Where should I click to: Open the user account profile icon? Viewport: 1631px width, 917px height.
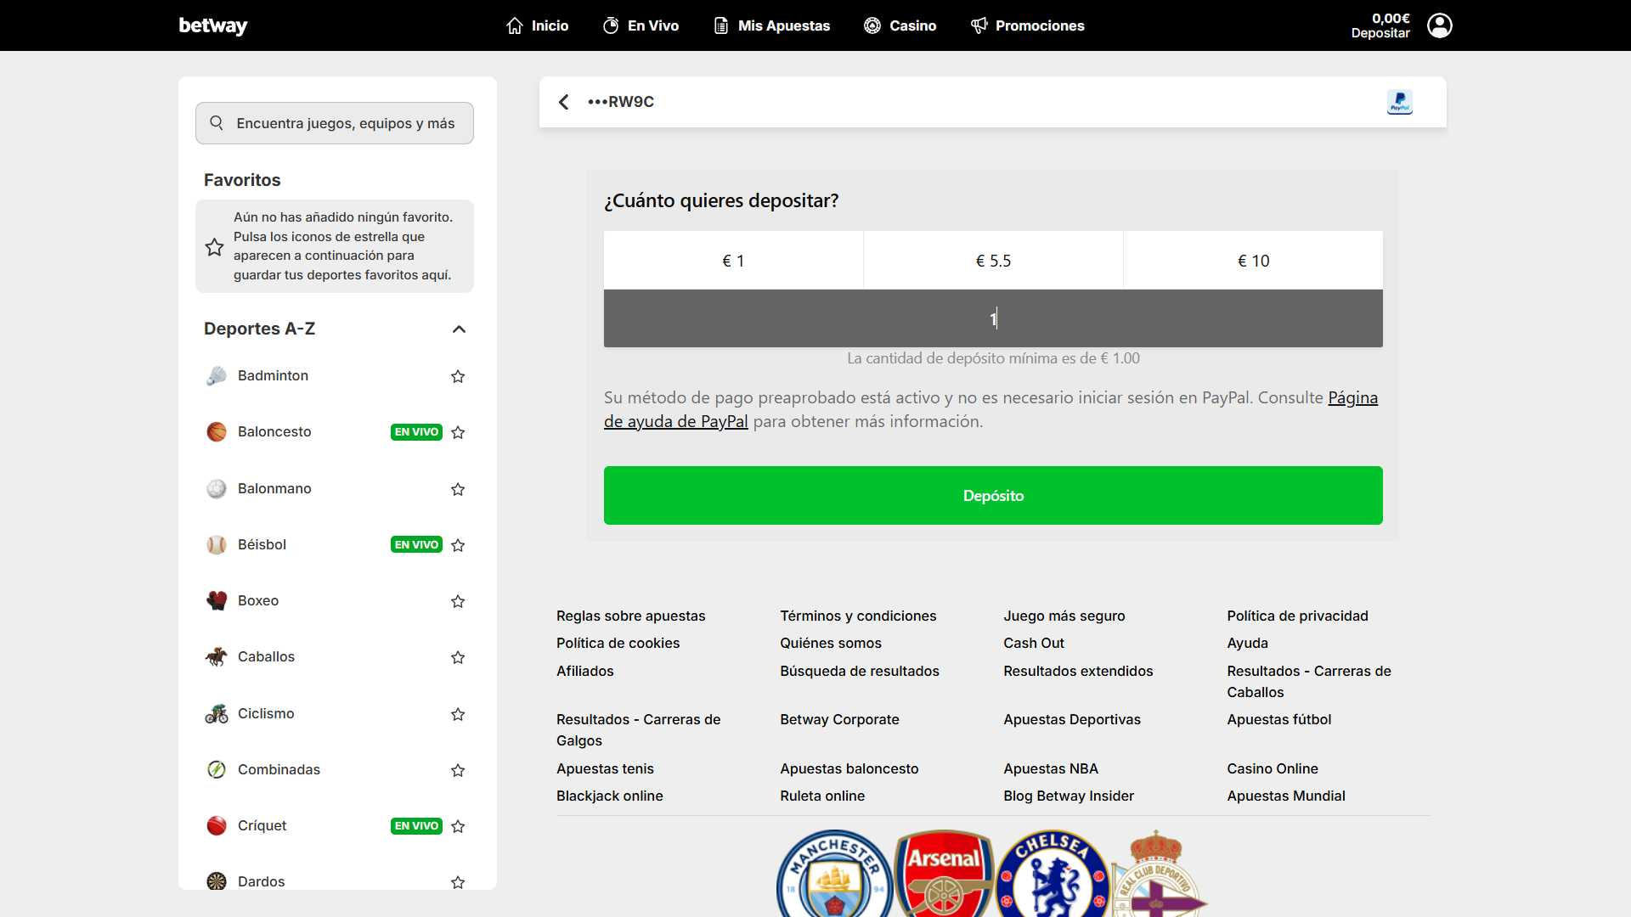tap(1439, 25)
